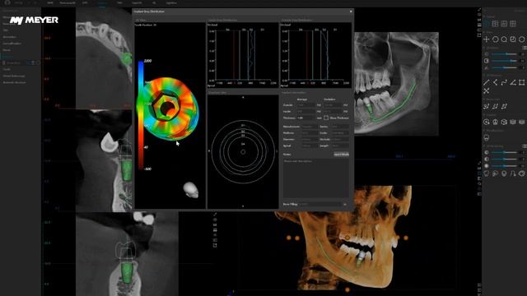Image resolution: width=527 pixels, height=296 pixels.
Task: Select the Zoom magnifier tool
Action: [x=504, y=39]
